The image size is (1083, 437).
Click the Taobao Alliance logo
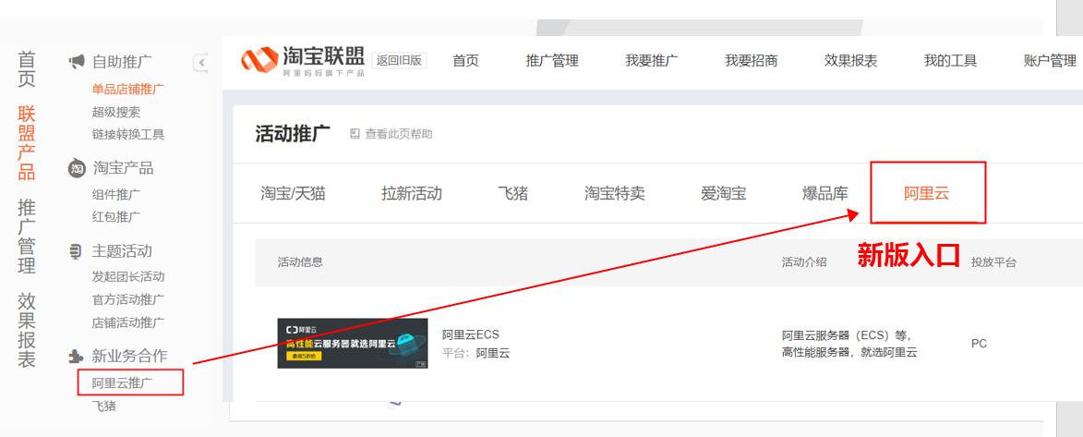pos(302,61)
